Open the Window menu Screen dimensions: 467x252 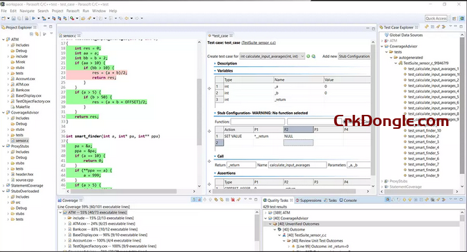99,10
